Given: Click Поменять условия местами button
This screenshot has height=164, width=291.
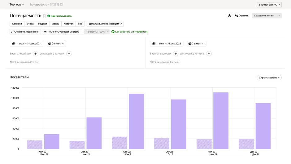Looking at the screenshot, I should [62, 32].
